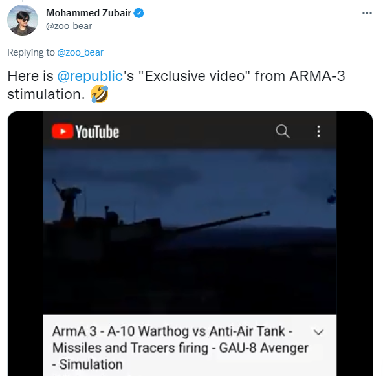
Task: Open the tweet's three-dot more options menu
Action: [367, 13]
